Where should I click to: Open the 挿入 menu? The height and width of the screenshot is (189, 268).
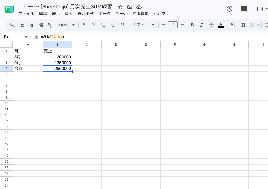coord(69,14)
